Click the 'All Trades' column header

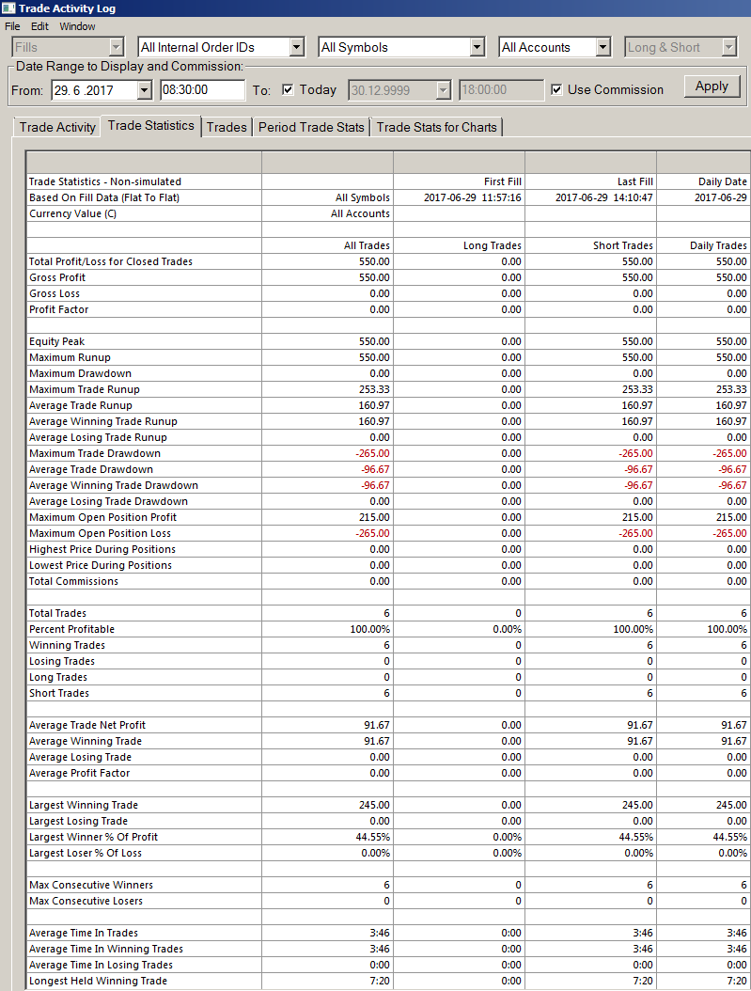click(x=367, y=245)
